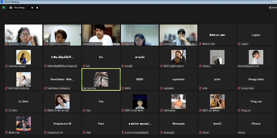Click muted mic icon beside Kanok MCT
This screenshot has height=138, width=277.
click(162, 44)
